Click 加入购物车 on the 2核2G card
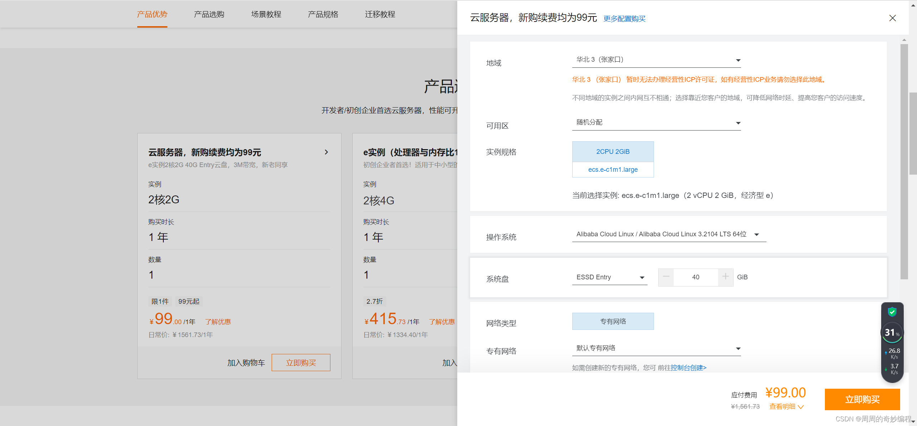The width and height of the screenshot is (917, 426). (x=246, y=363)
